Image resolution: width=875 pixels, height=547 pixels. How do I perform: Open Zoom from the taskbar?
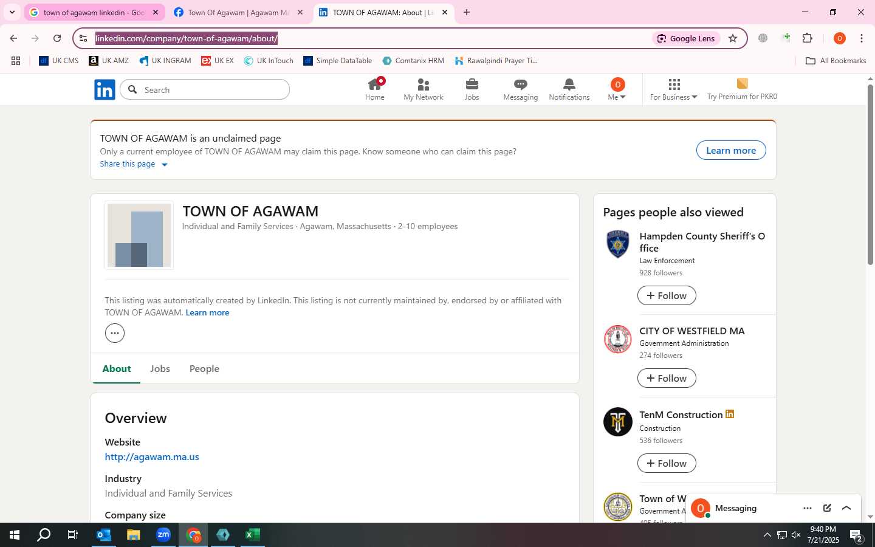pyautogui.click(x=163, y=535)
